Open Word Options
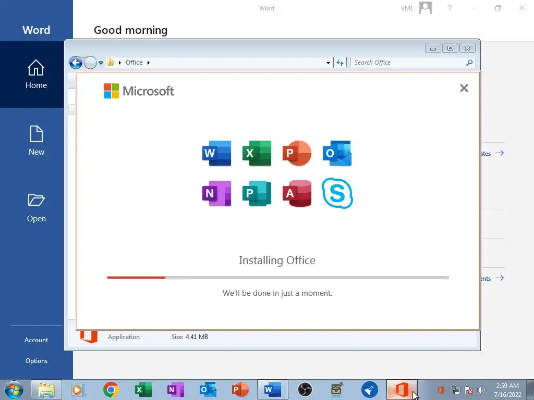Screen dimensions: 534x400 (36, 361)
